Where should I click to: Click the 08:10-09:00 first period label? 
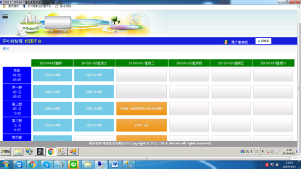coord(17,92)
